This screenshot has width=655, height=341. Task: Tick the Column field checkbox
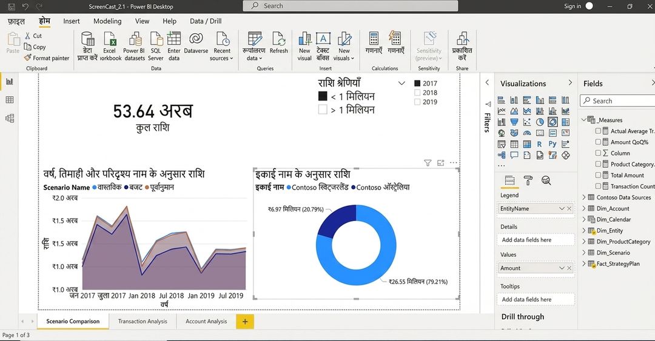point(598,153)
